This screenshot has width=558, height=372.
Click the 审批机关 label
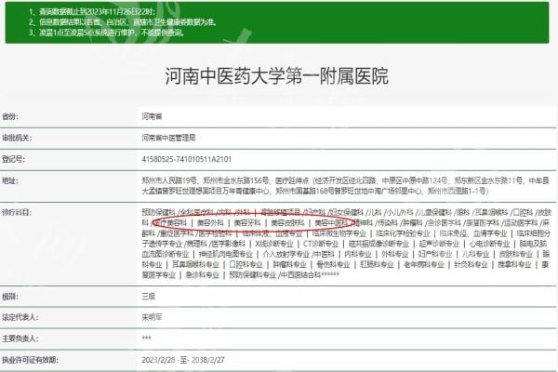(17, 138)
